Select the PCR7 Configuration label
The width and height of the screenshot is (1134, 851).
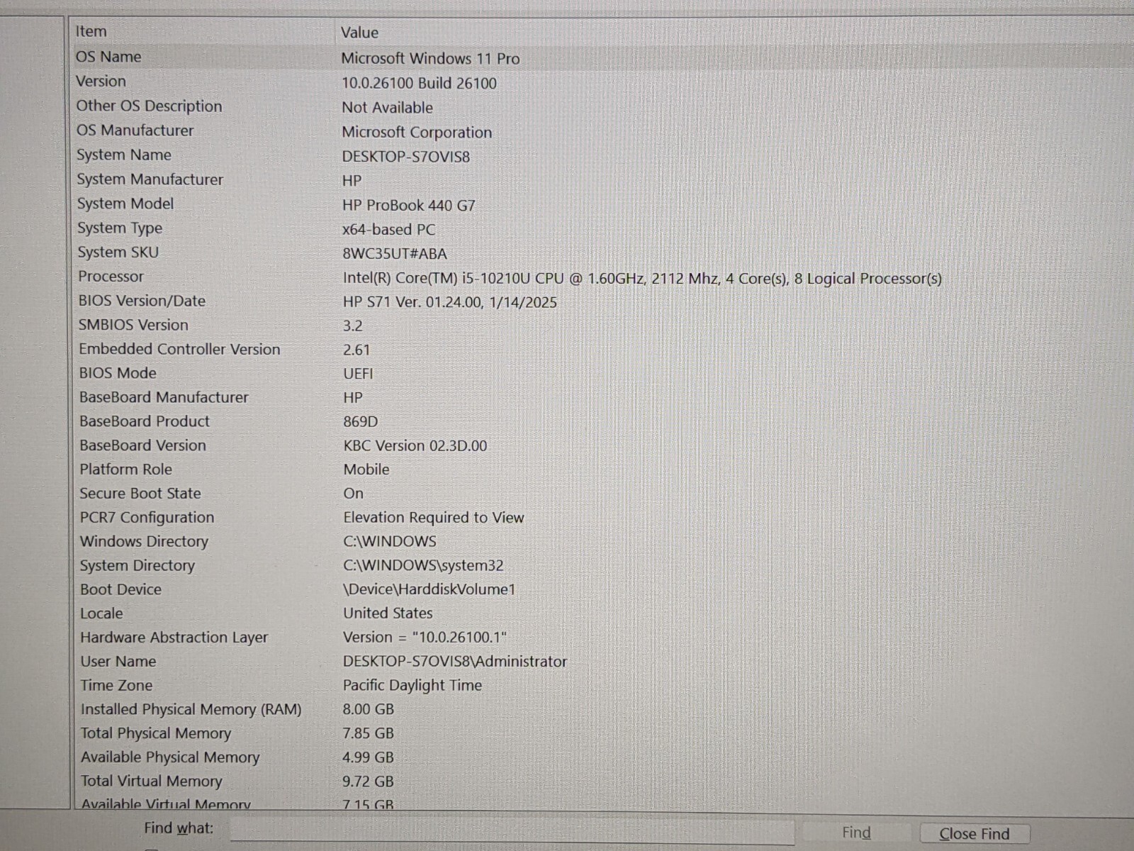pos(147,518)
